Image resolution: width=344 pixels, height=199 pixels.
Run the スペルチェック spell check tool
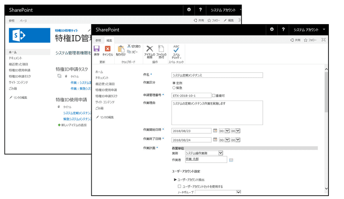(x=176, y=51)
